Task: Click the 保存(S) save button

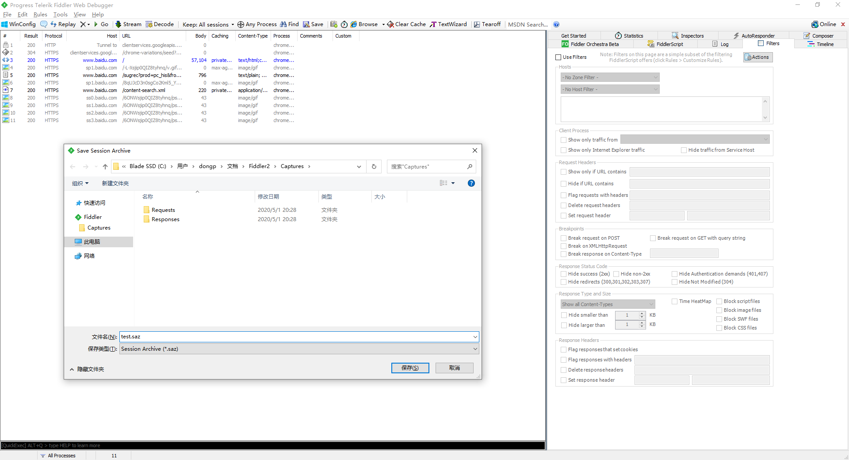Action: 410,368
